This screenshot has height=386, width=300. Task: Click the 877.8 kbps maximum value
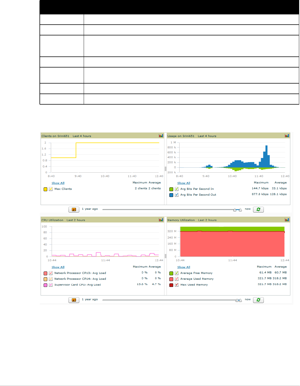260,194
